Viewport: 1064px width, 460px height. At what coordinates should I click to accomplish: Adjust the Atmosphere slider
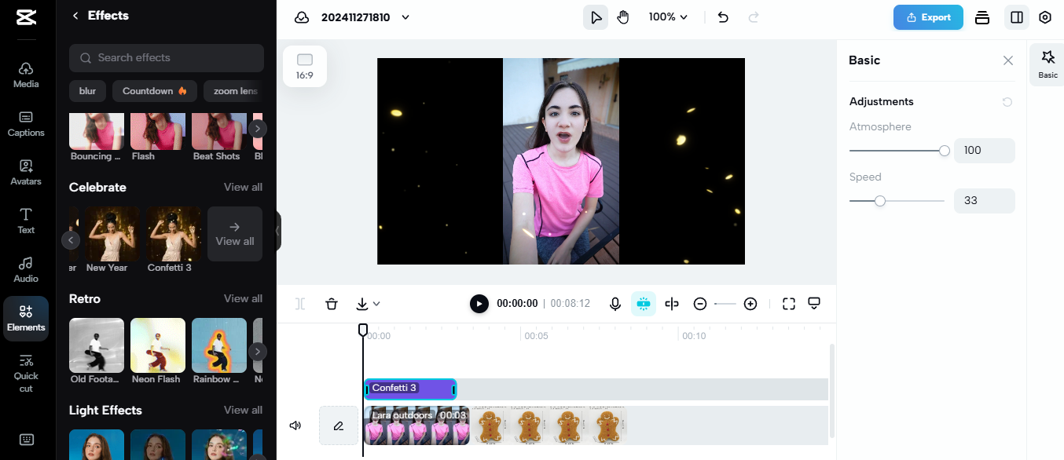click(897, 151)
